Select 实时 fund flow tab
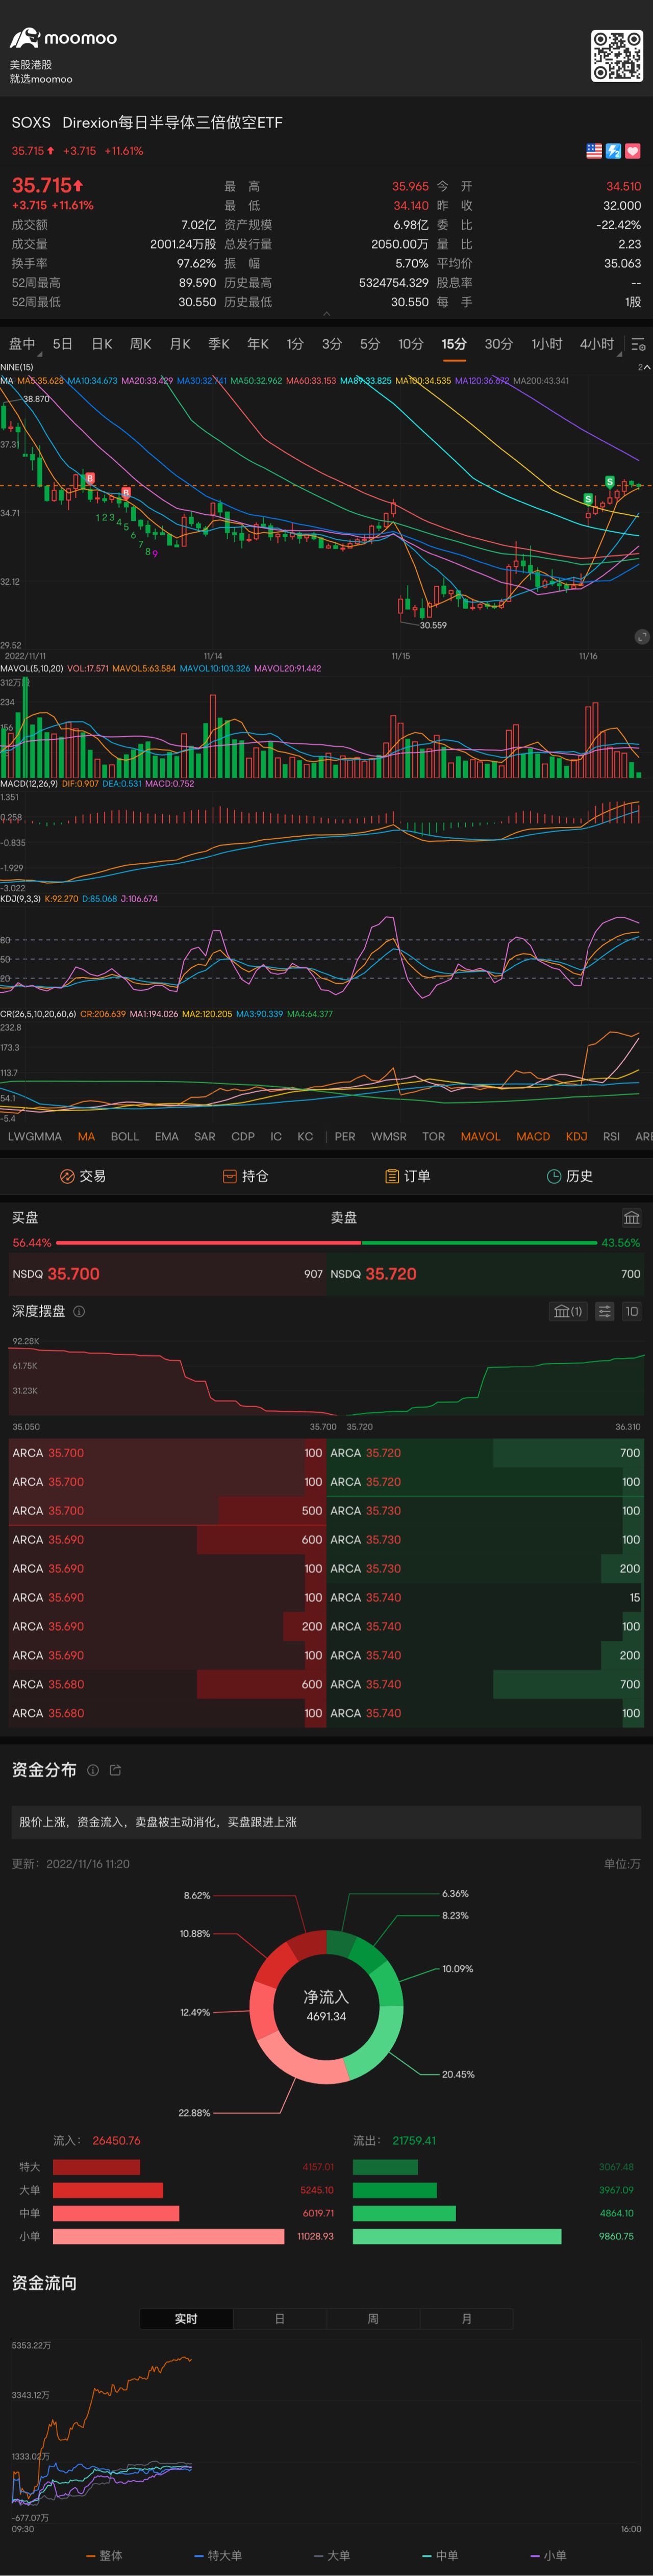The height and width of the screenshot is (2576, 653). (186, 2319)
